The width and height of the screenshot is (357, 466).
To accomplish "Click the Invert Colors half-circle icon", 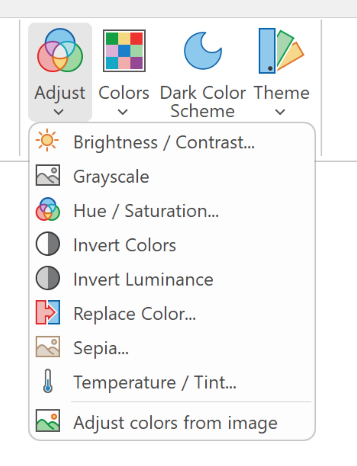I will 48,244.
